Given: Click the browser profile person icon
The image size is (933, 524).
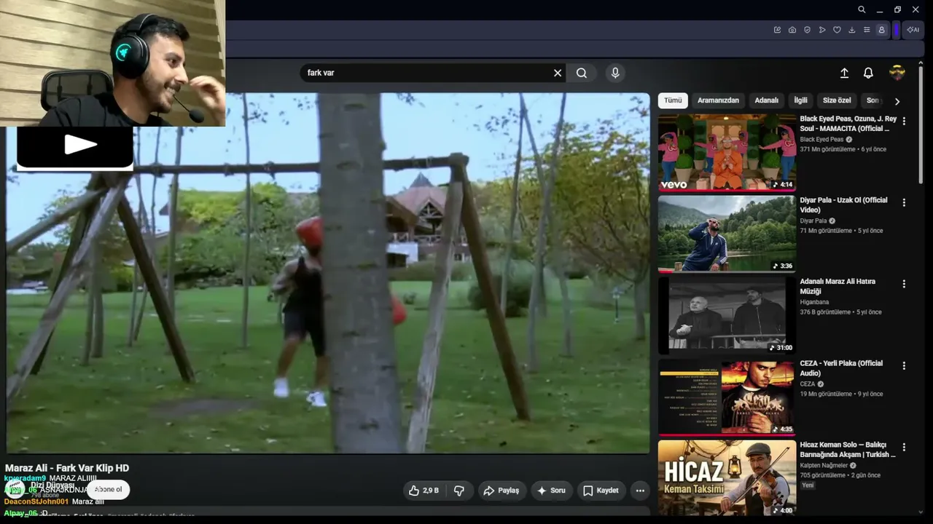Looking at the screenshot, I should (881, 30).
